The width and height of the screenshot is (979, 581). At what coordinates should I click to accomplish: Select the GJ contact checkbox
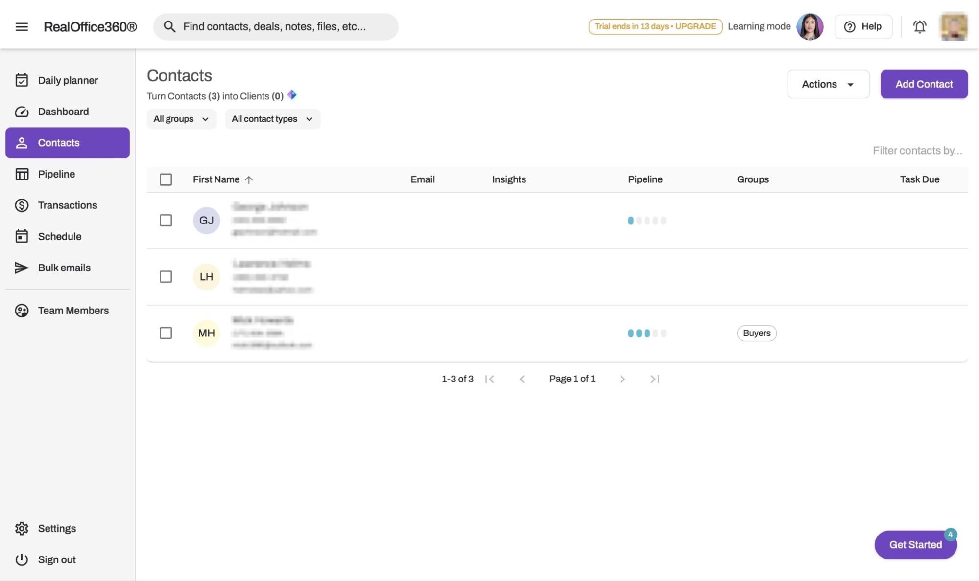point(166,221)
